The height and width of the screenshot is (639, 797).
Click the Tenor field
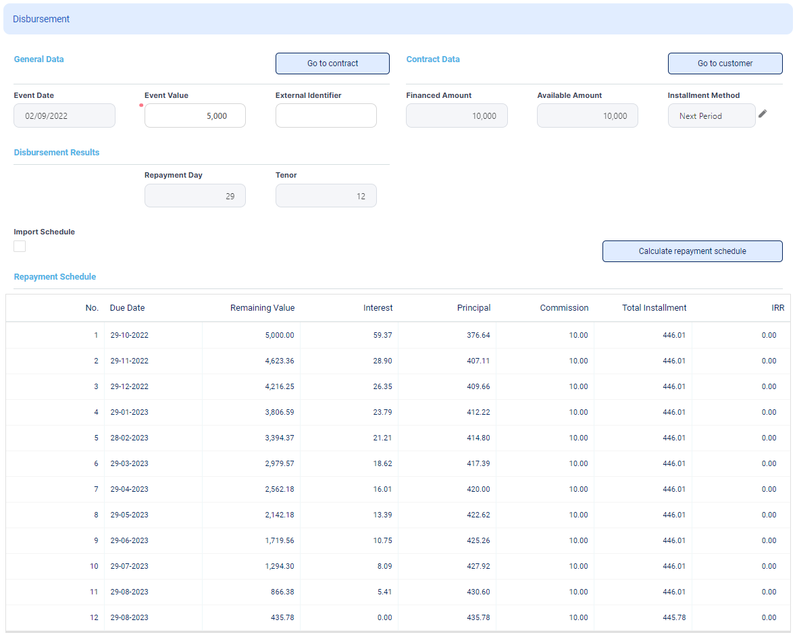tap(326, 196)
